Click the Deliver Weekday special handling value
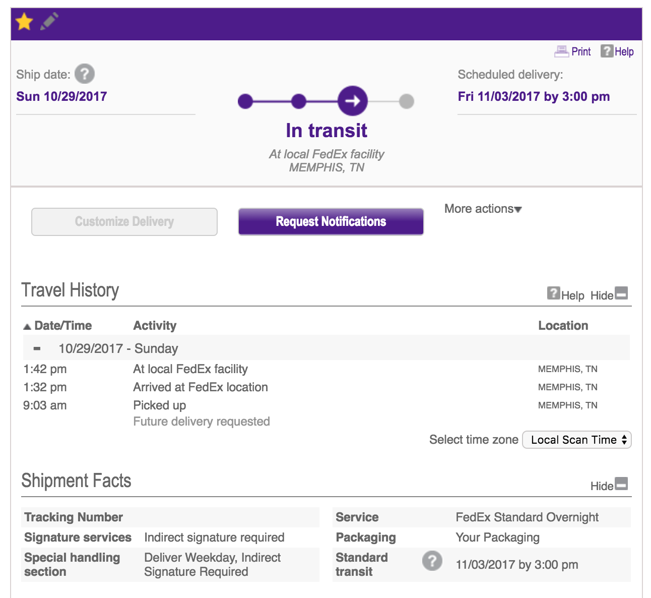651x598 pixels. pos(213,565)
